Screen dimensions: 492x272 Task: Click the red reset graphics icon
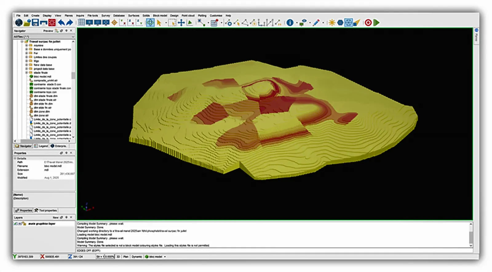point(52,22)
